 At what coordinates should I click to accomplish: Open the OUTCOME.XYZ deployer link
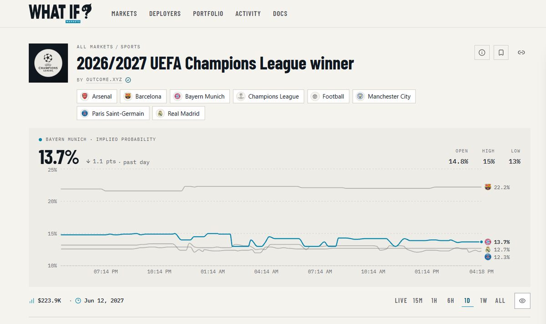104,80
